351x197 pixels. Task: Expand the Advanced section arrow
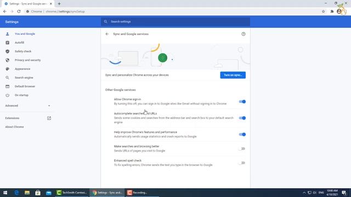coord(49,106)
